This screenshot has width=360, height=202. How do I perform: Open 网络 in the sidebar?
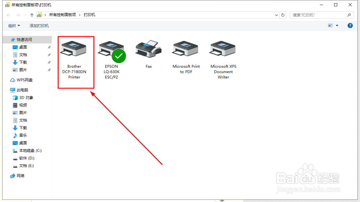17,176
